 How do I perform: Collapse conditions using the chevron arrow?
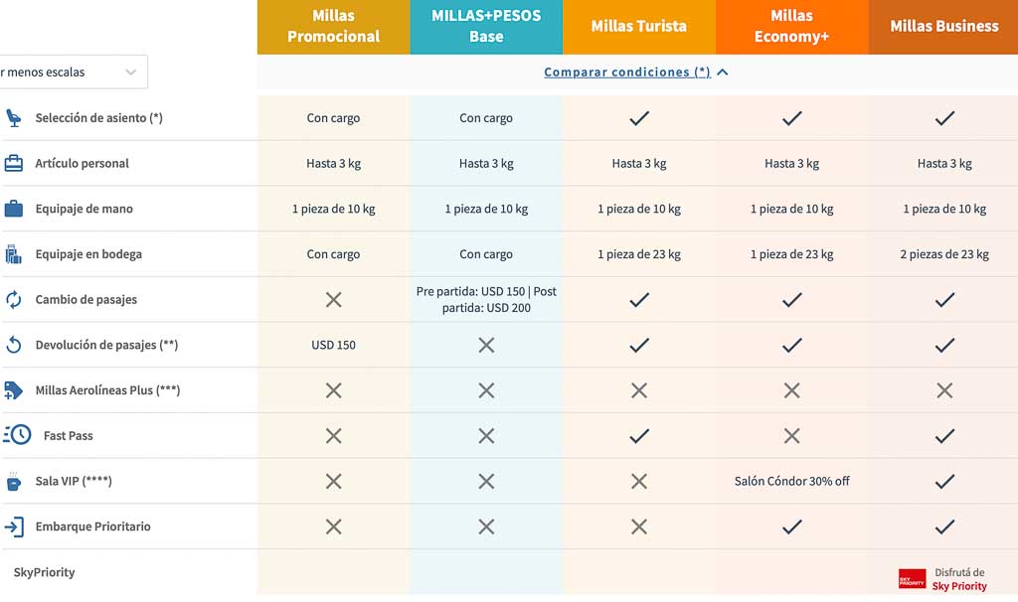click(x=723, y=72)
